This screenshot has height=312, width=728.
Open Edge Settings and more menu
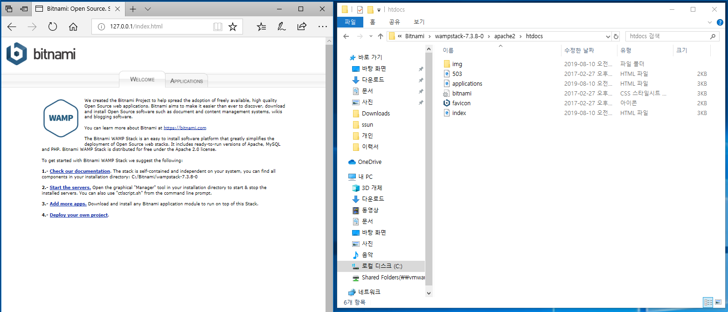[323, 27]
